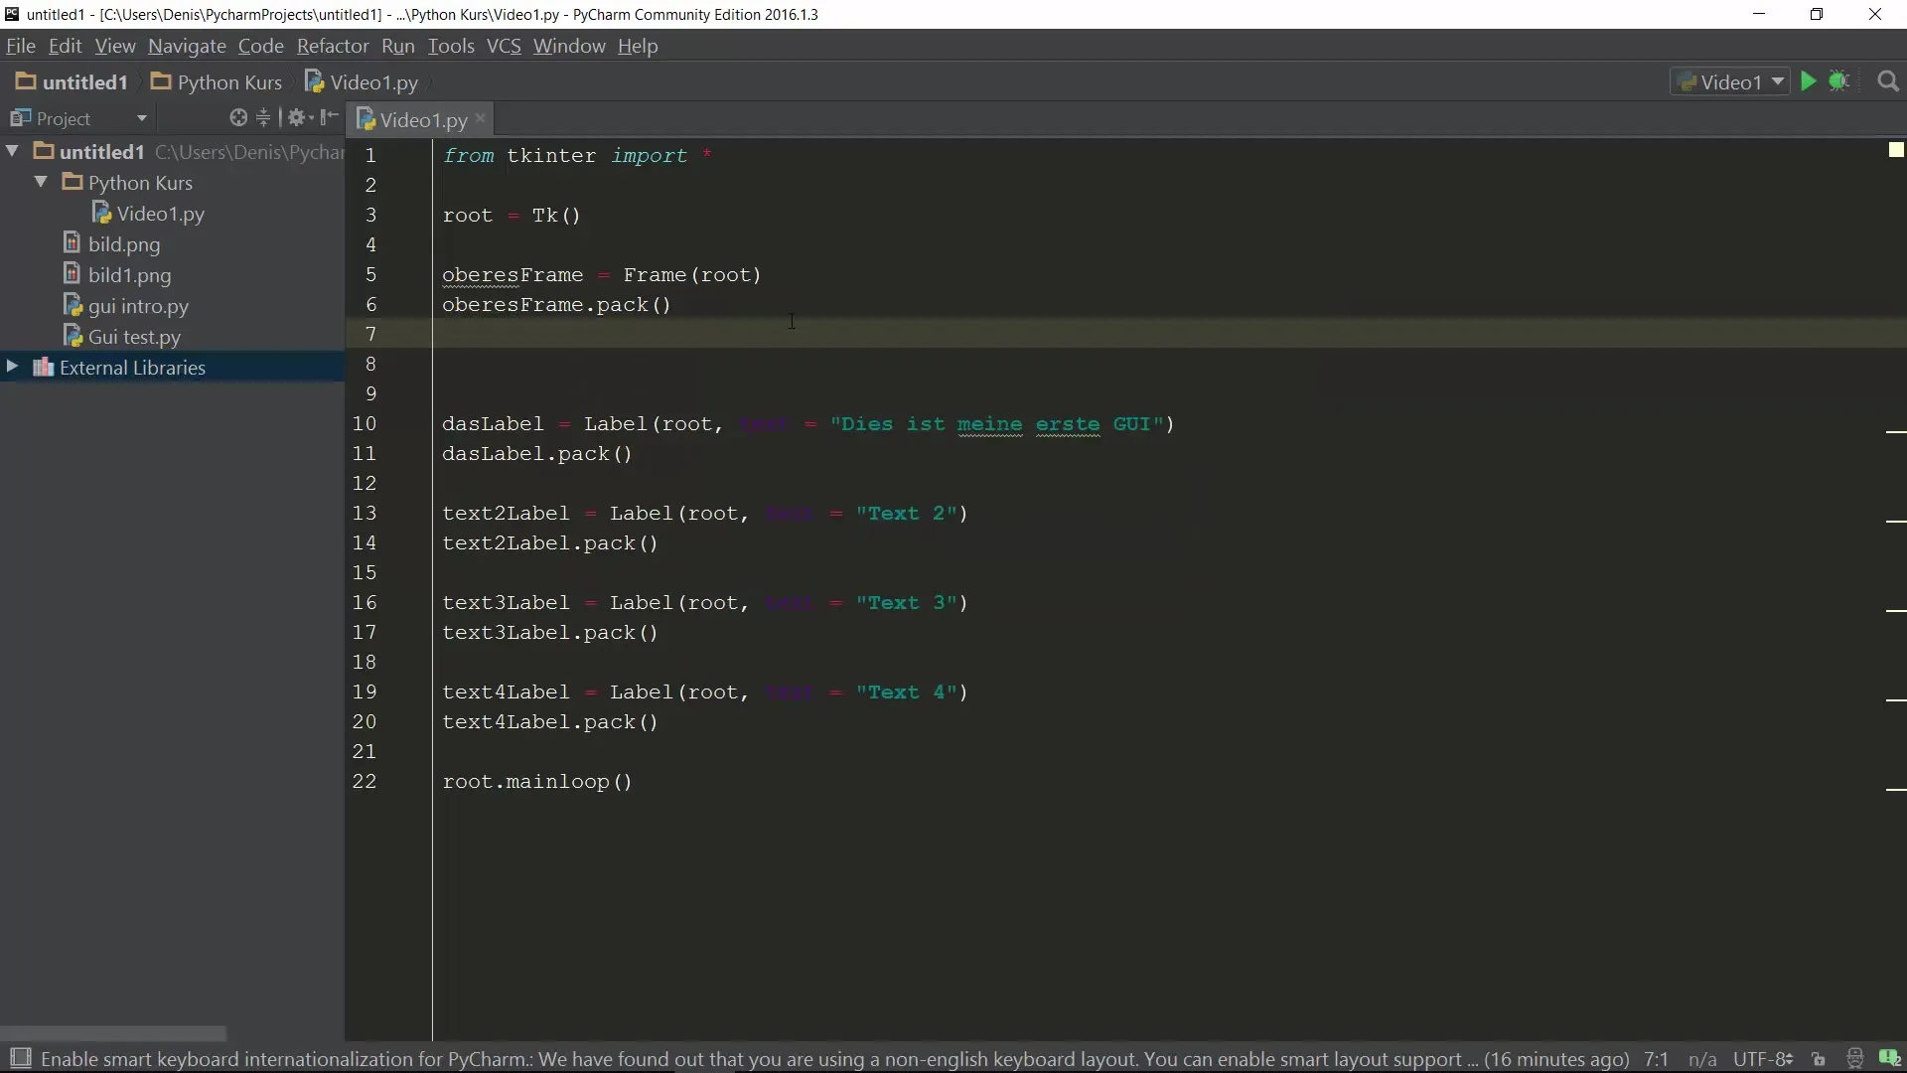Collapse all items in Project panel
1907x1073 pixels.
click(263, 118)
